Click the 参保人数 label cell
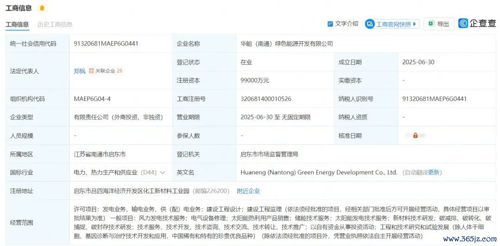The width and height of the screenshot is (500, 246). pos(204,136)
